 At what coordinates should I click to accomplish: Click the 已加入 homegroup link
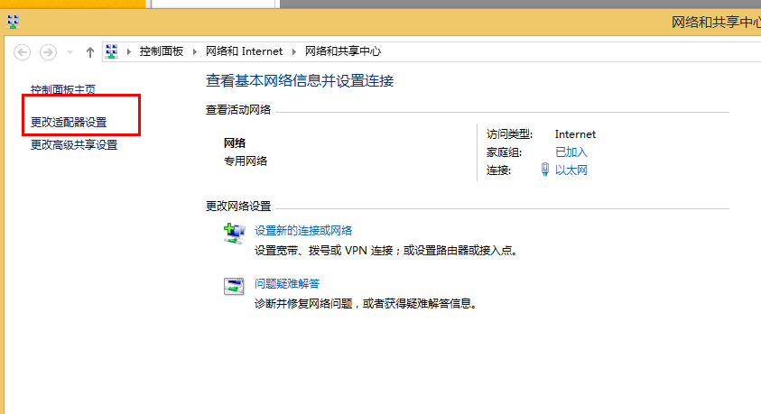coord(571,152)
